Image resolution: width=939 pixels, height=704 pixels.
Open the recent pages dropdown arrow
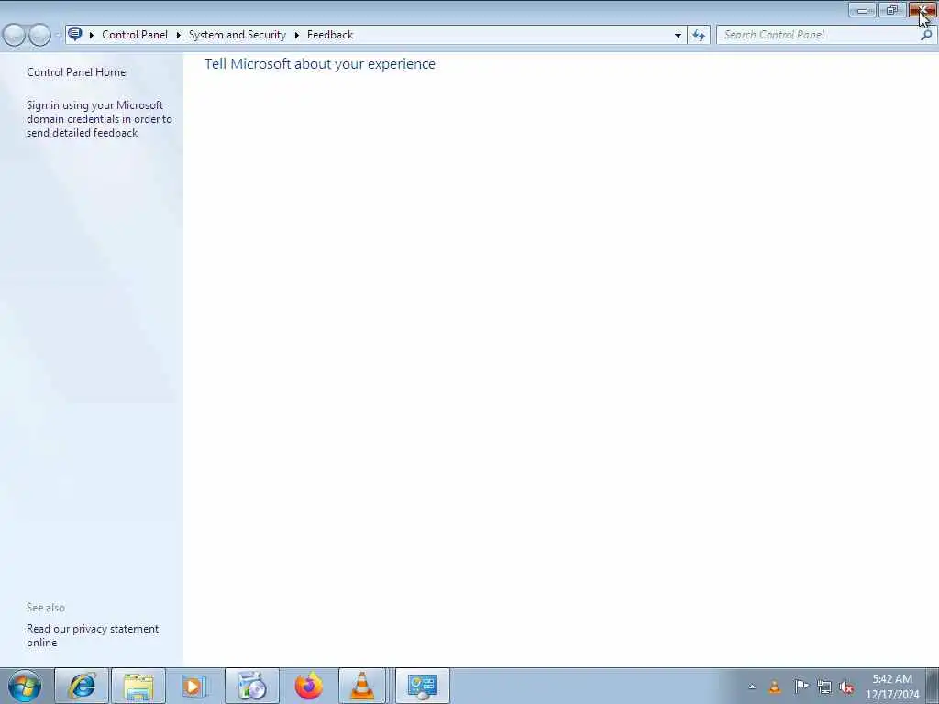[x=57, y=35]
